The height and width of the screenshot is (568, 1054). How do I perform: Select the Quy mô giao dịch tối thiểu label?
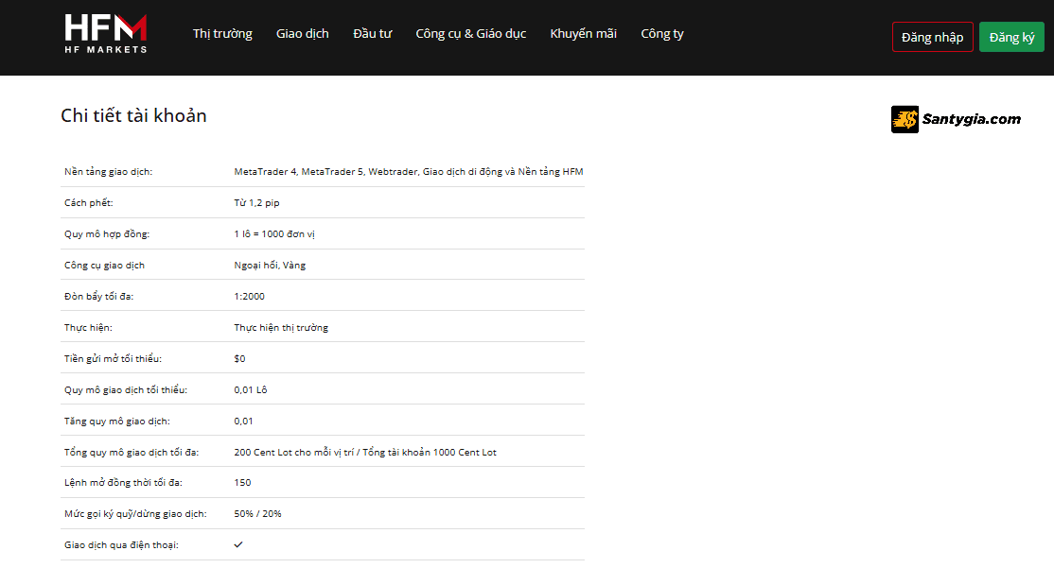126,390
